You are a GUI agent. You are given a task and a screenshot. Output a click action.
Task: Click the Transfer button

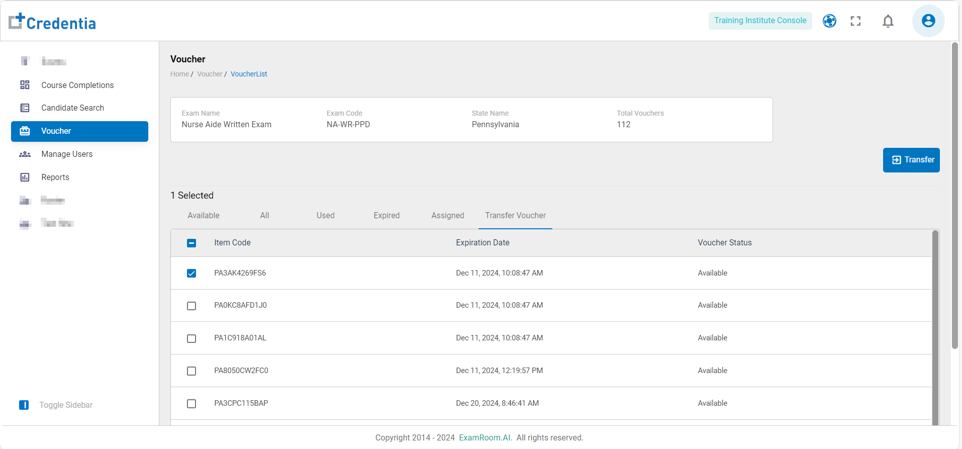click(x=911, y=160)
